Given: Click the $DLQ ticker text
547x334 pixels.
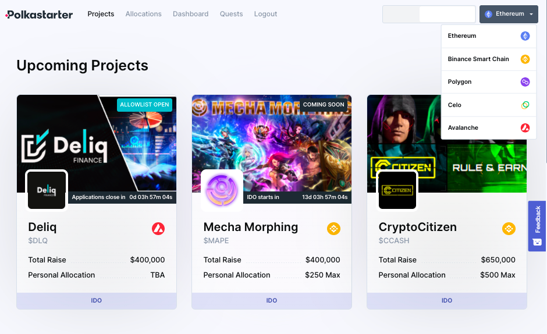Looking at the screenshot, I should [x=38, y=241].
